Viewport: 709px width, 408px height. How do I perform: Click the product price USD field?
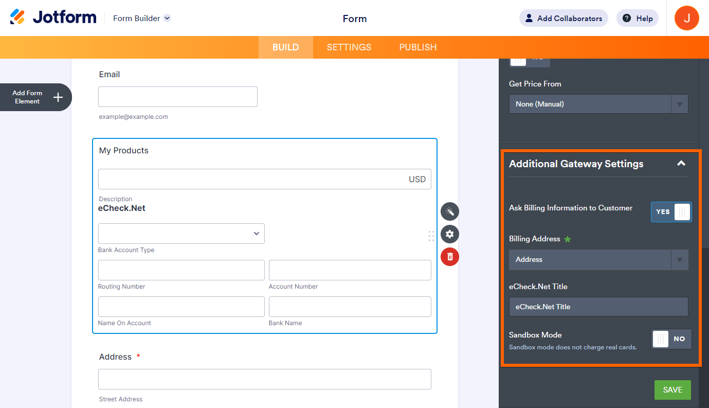[265, 179]
